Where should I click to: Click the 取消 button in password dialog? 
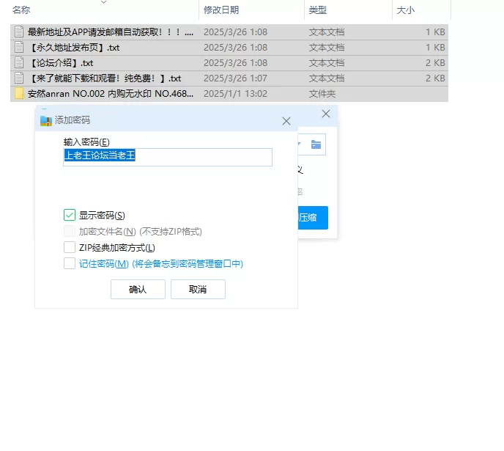[198, 289]
